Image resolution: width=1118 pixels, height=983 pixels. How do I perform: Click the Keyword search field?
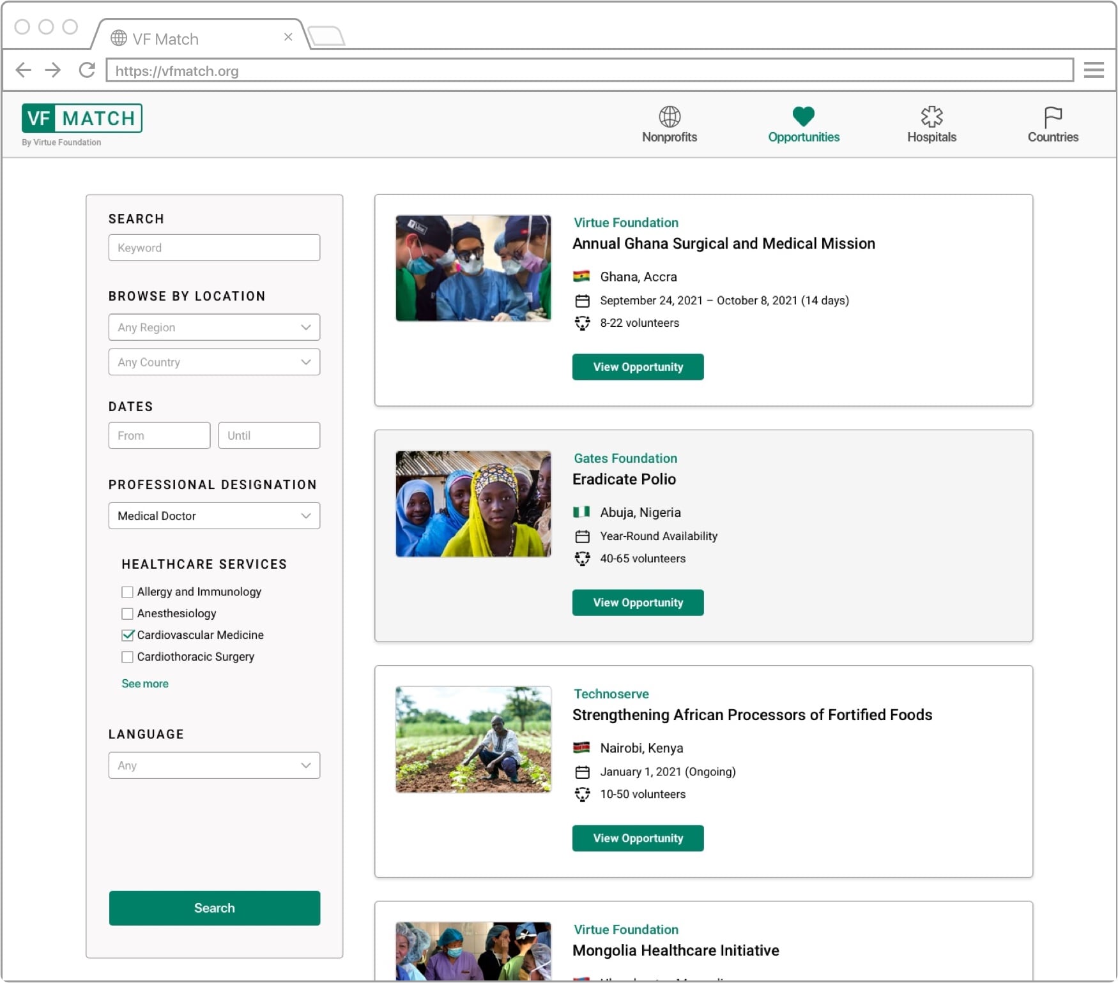pos(214,248)
